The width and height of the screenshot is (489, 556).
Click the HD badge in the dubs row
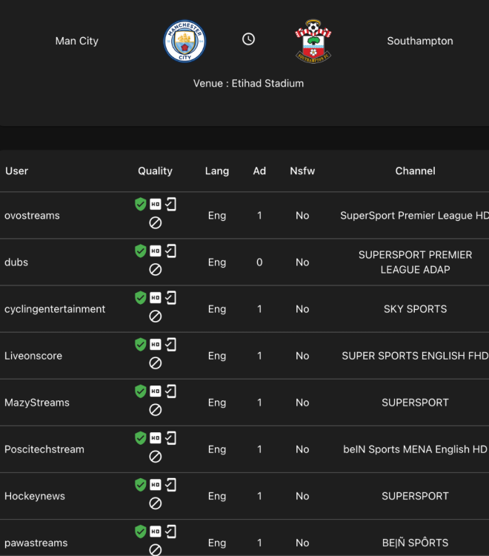tap(156, 251)
